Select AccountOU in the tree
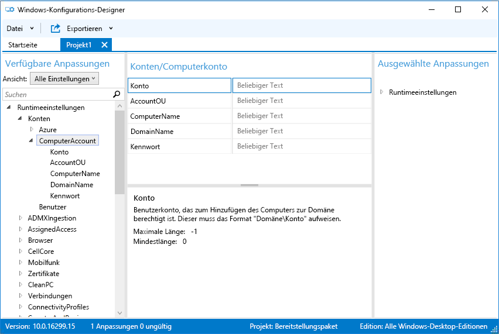The width and height of the screenshot is (499, 334). coord(68,163)
